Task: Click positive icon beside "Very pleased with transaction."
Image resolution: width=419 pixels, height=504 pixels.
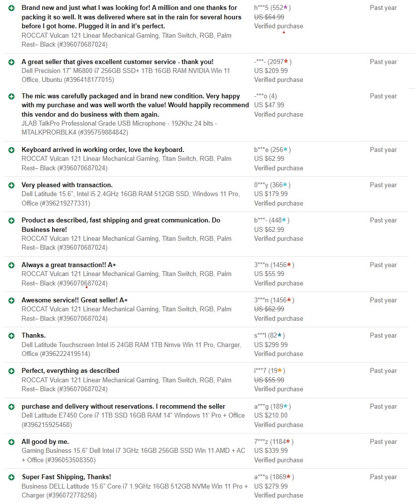Action: pos(11,185)
